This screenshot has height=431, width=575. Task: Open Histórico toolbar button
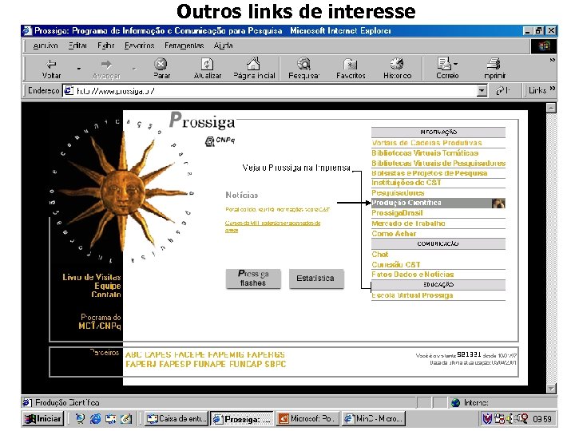(x=397, y=69)
